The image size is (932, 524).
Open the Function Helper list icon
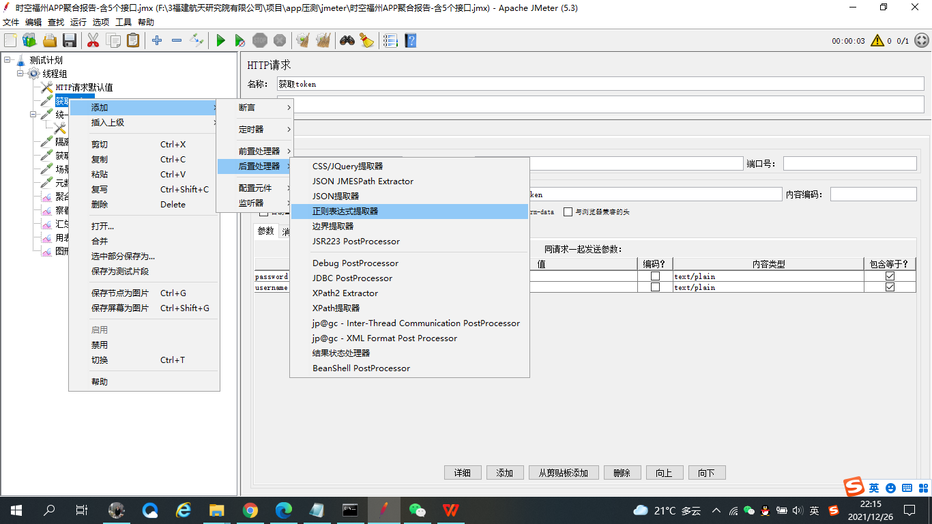pos(390,41)
